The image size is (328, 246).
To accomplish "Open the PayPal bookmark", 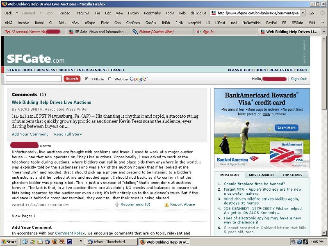I will 271,23.
